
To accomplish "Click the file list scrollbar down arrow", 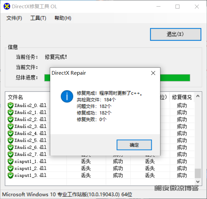I will 198,182.
